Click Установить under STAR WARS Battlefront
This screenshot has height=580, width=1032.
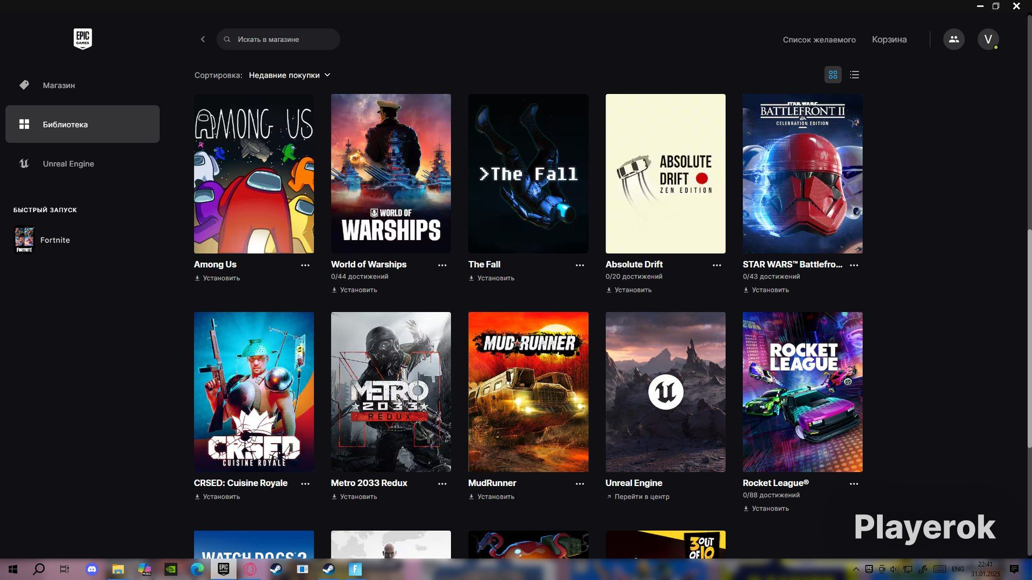click(766, 290)
